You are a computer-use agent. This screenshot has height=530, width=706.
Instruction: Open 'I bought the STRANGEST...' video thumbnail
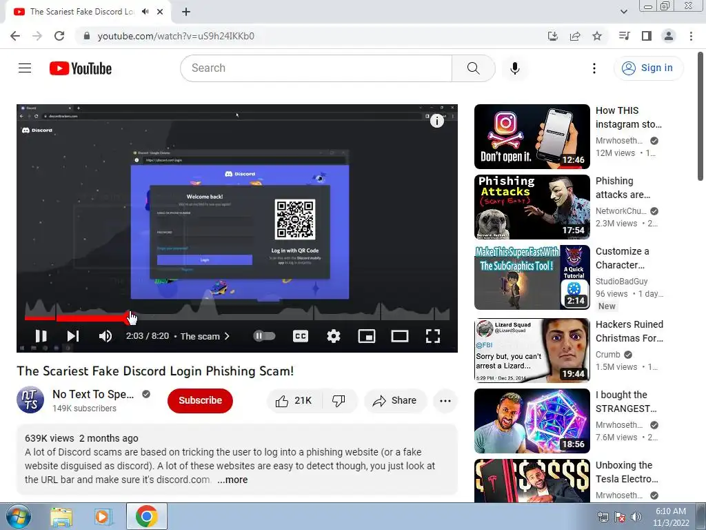(532, 421)
